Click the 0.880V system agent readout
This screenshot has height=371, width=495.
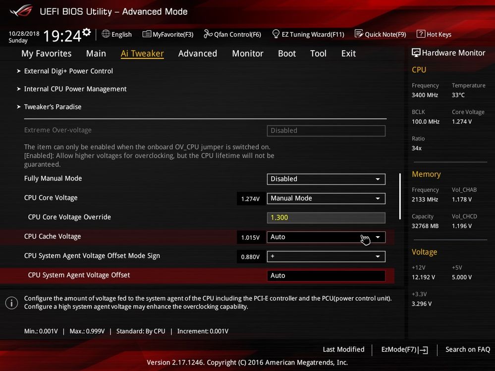pos(251,257)
